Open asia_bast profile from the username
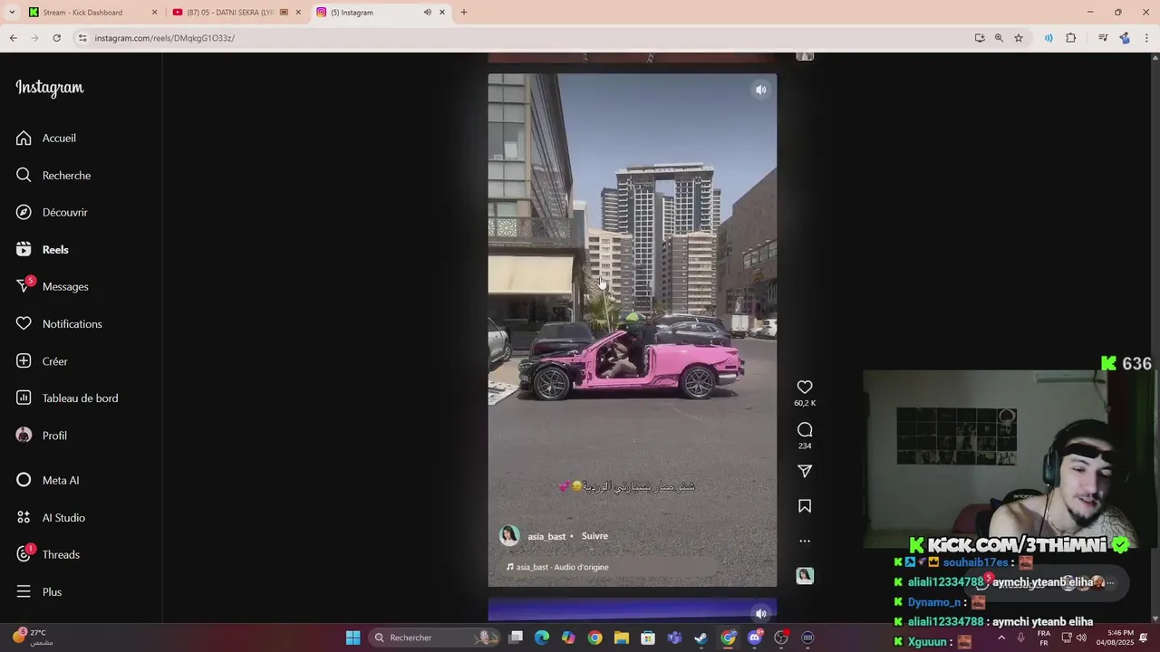This screenshot has width=1160, height=652. pyautogui.click(x=546, y=536)
